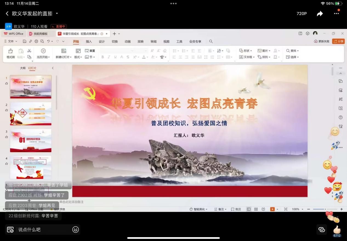Click the zoom slider in status bar

325,209
